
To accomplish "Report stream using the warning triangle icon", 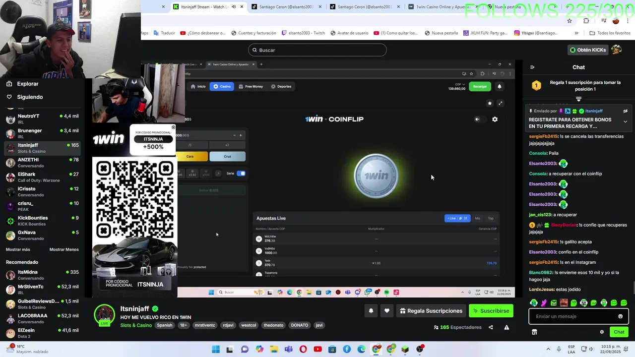I will coord(507,327).
